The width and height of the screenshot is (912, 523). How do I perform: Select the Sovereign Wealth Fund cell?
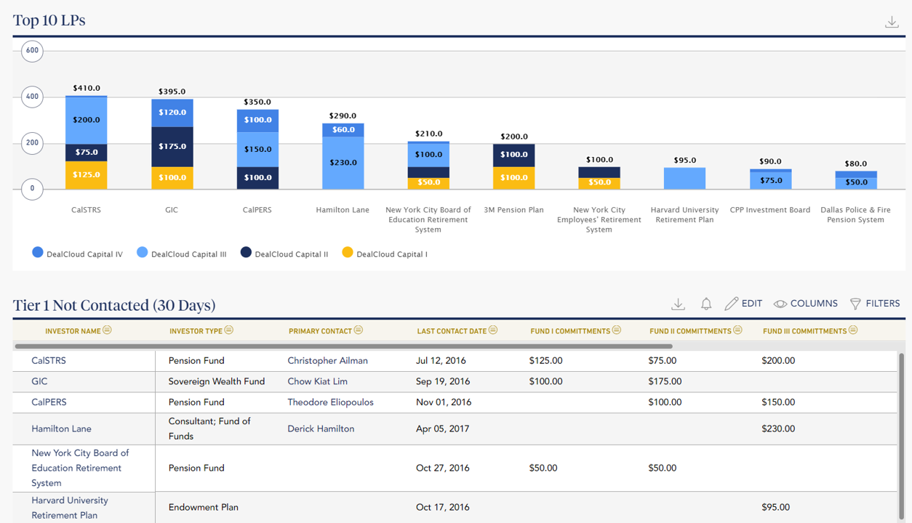click(x=217, y=381)
